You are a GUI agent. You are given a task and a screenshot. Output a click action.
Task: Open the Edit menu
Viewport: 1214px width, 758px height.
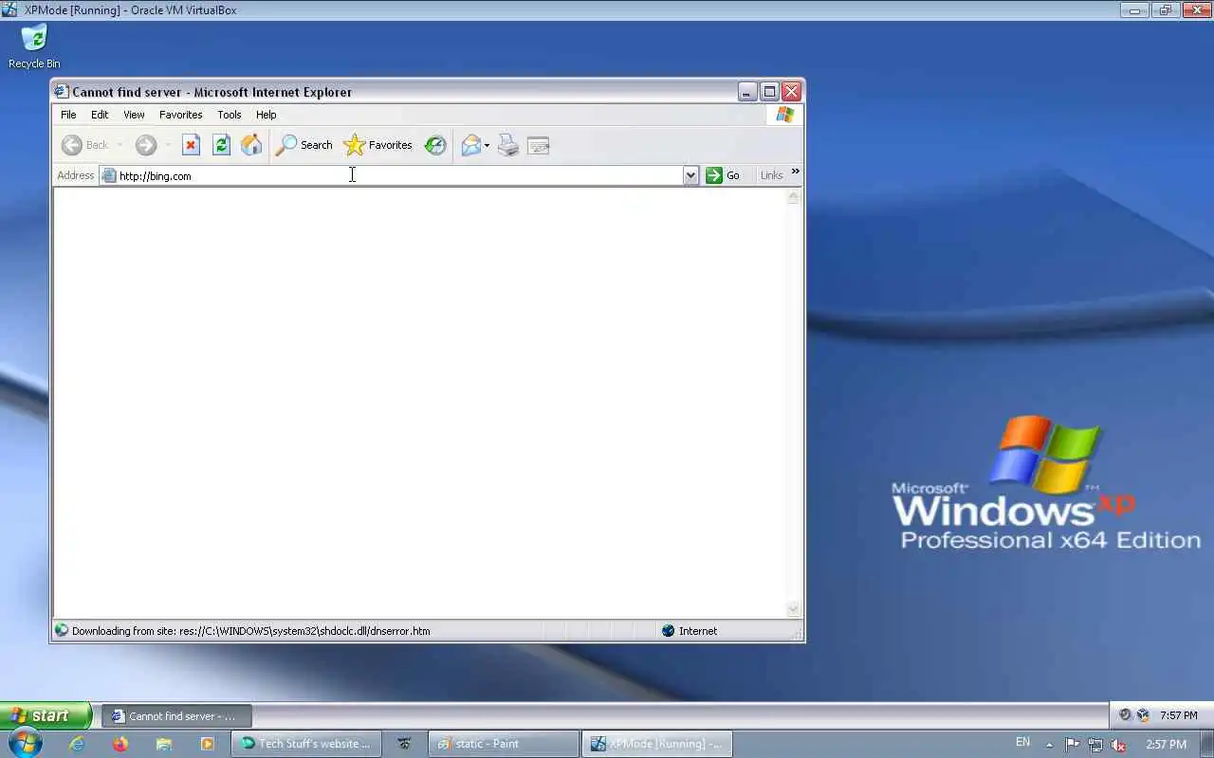100,115
